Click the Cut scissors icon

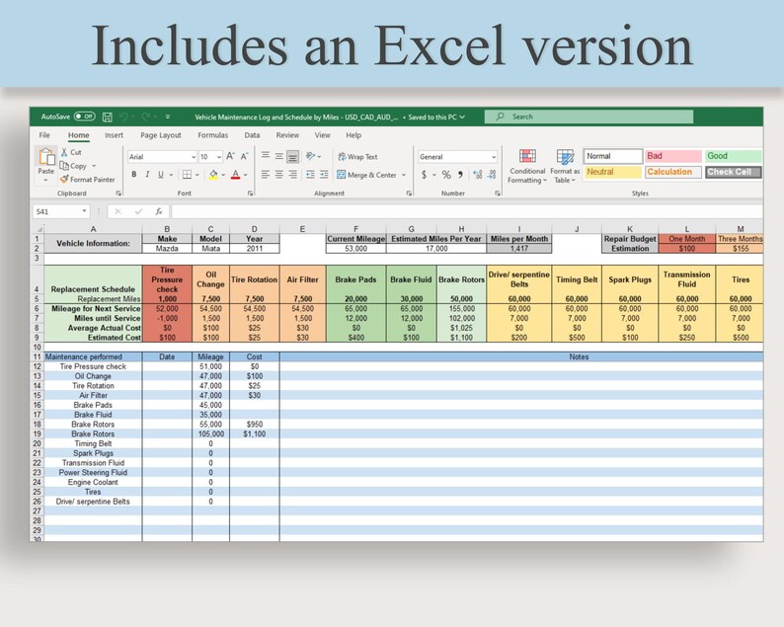click(64, 152)
